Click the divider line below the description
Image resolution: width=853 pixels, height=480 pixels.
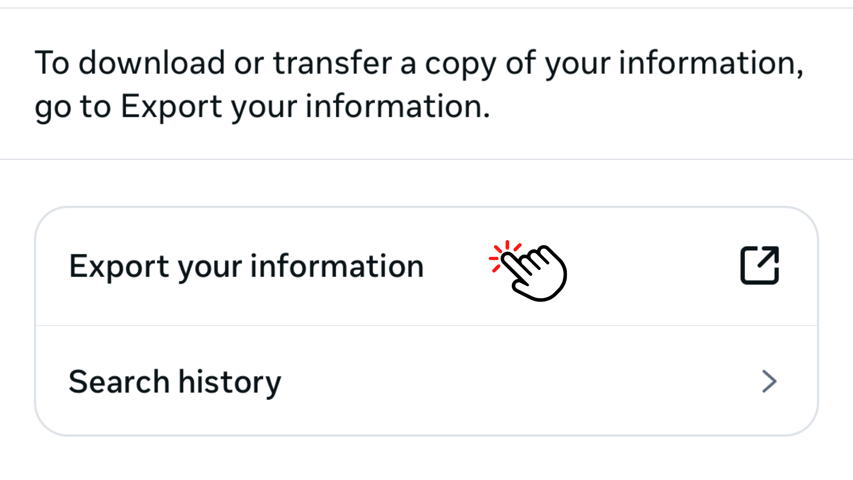point(426,159)
